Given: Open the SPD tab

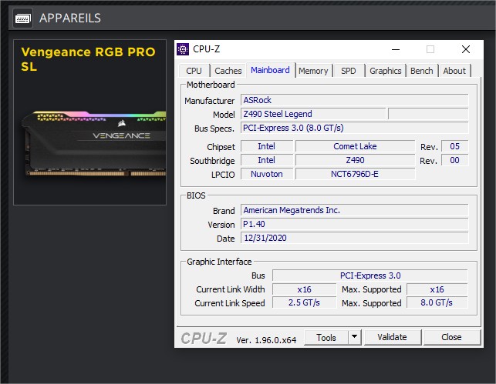Looking at the screenshot, I should [348, 71].
